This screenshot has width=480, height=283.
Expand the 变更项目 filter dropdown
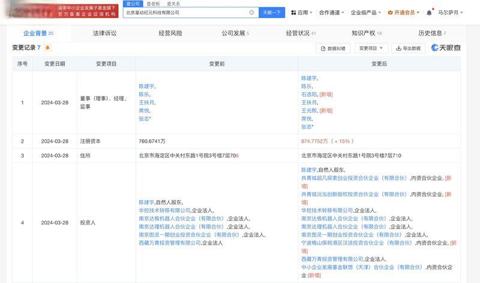pos(371,48)
